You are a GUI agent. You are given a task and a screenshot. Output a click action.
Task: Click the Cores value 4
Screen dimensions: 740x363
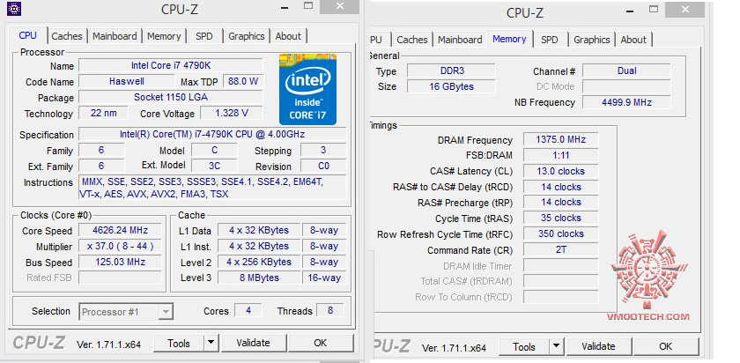click(248, 311)
